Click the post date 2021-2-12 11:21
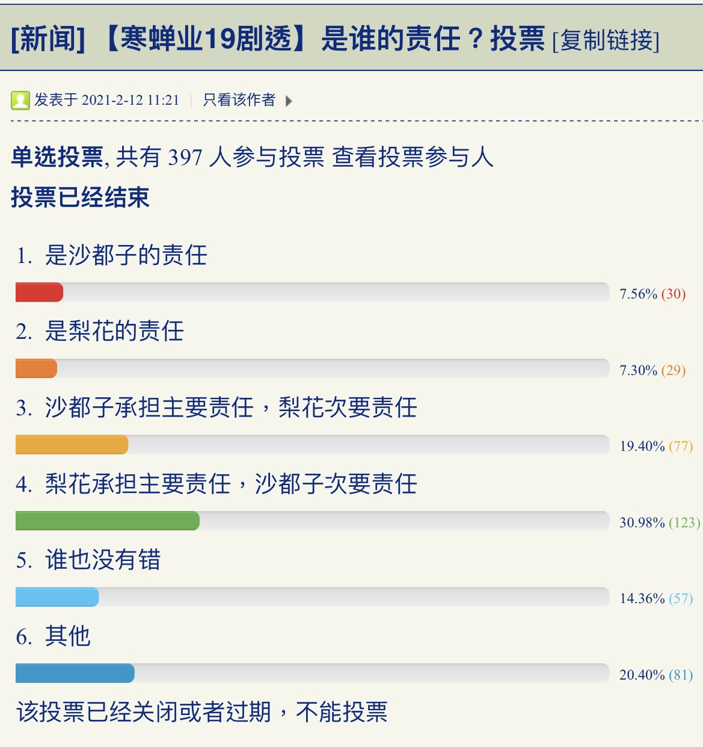This screenshot has width=703, height=747. coord(130,100)
